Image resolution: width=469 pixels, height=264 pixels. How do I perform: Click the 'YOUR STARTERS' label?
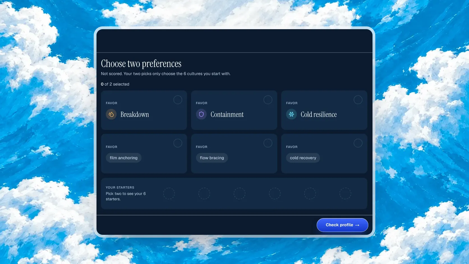click(120, 187)
